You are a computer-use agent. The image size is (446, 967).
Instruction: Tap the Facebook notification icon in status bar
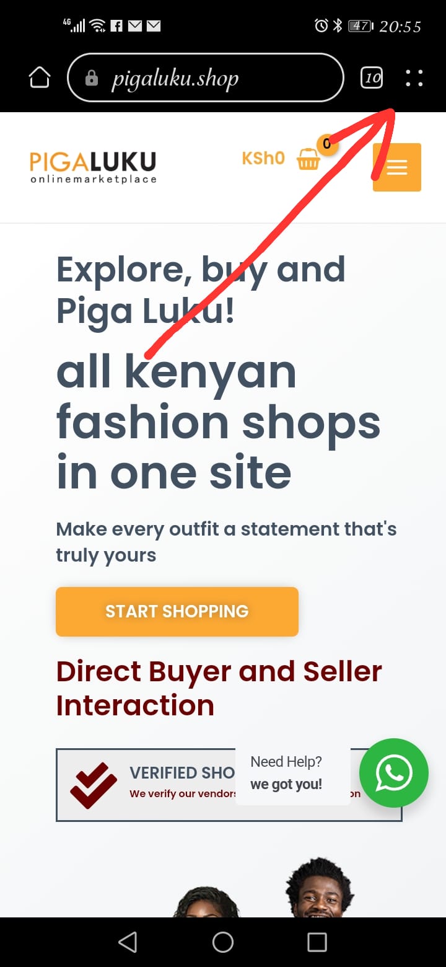[x=116, y=26]
